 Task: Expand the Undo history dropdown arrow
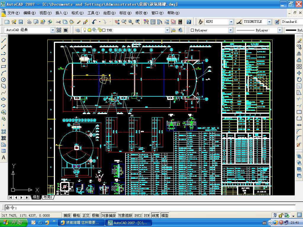(100, 22)
